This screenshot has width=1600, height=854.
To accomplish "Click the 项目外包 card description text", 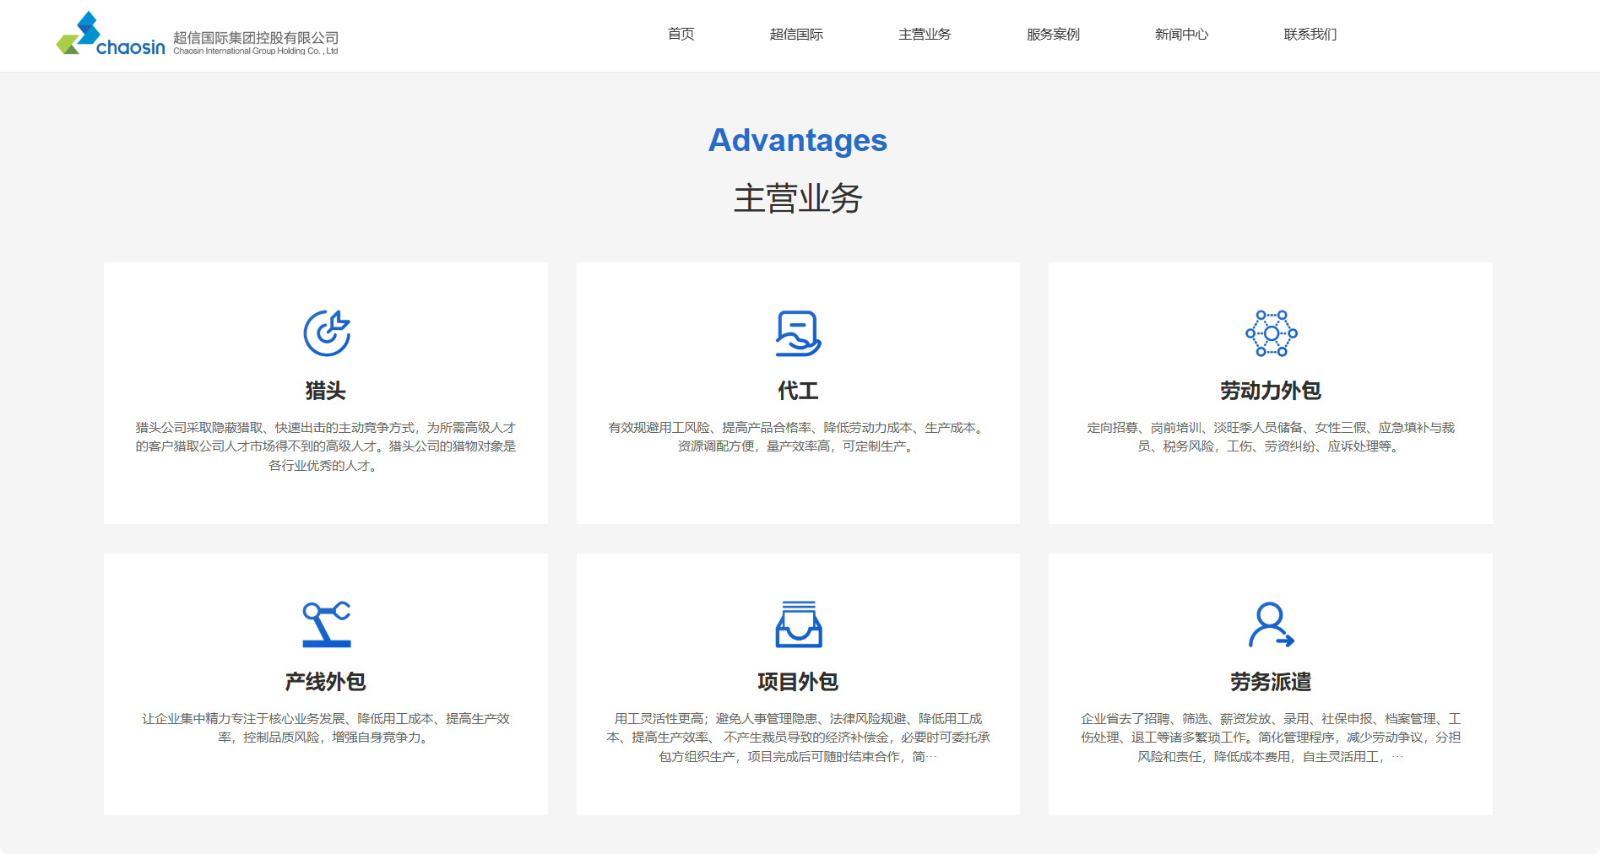I will (797, 737).
